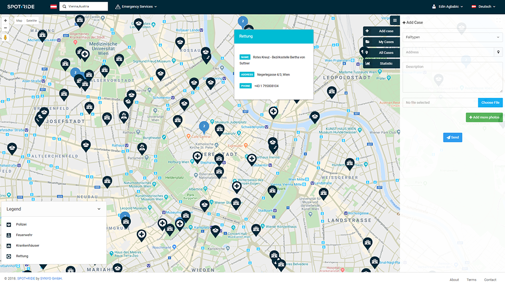Zoom in the map with plus button
Image resolution: width=505 pixels, height=284 pixels.
pyautogui.click(x=5, y=21)
